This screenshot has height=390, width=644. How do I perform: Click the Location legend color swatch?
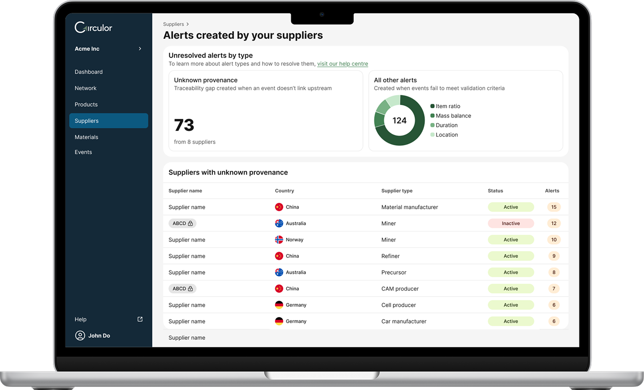(432, 134)
